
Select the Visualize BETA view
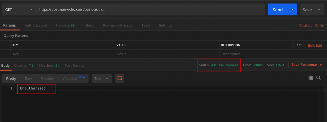(x=74, y=78)
